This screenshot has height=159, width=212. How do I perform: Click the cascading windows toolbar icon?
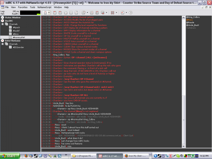pos(103,13)
